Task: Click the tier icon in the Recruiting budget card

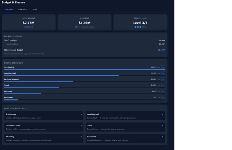Action: tap(81, 137)
